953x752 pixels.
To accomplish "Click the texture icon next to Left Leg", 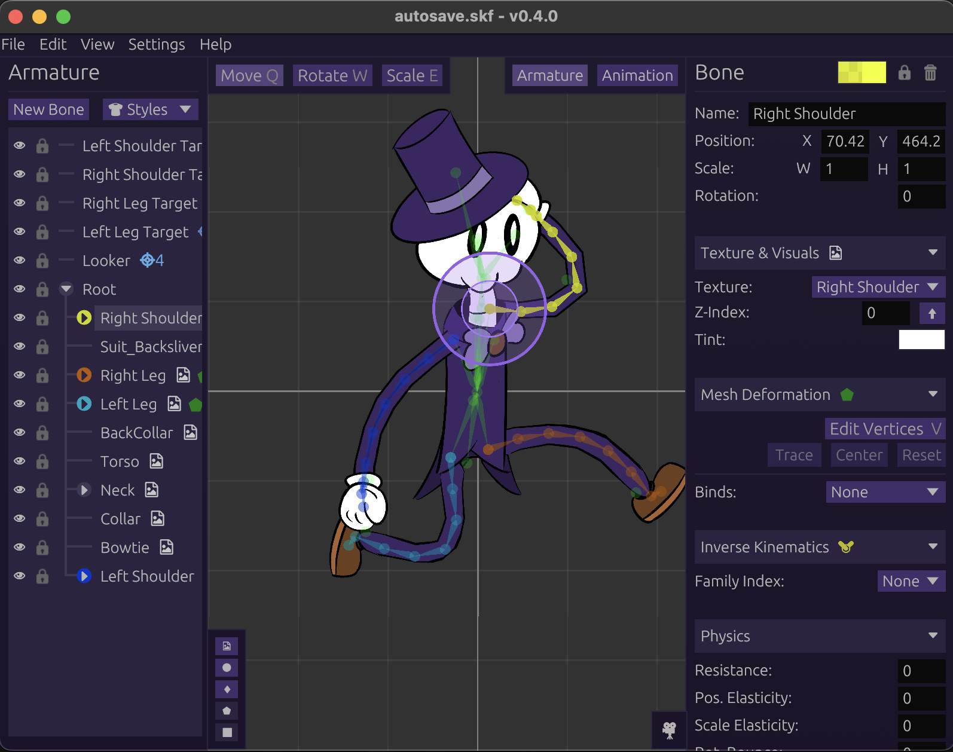I will point(174,404).
